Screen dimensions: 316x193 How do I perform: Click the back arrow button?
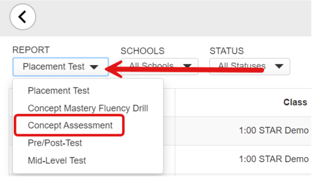pos(23,17)
